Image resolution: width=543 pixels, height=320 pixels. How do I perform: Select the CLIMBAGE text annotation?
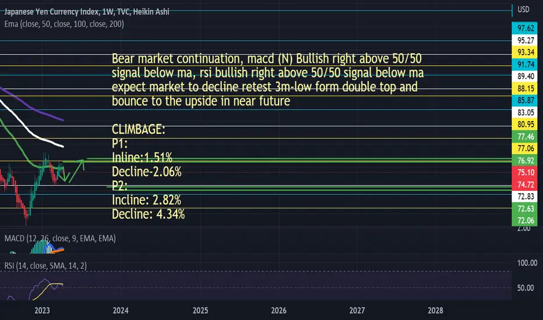[x=138, y=129]
